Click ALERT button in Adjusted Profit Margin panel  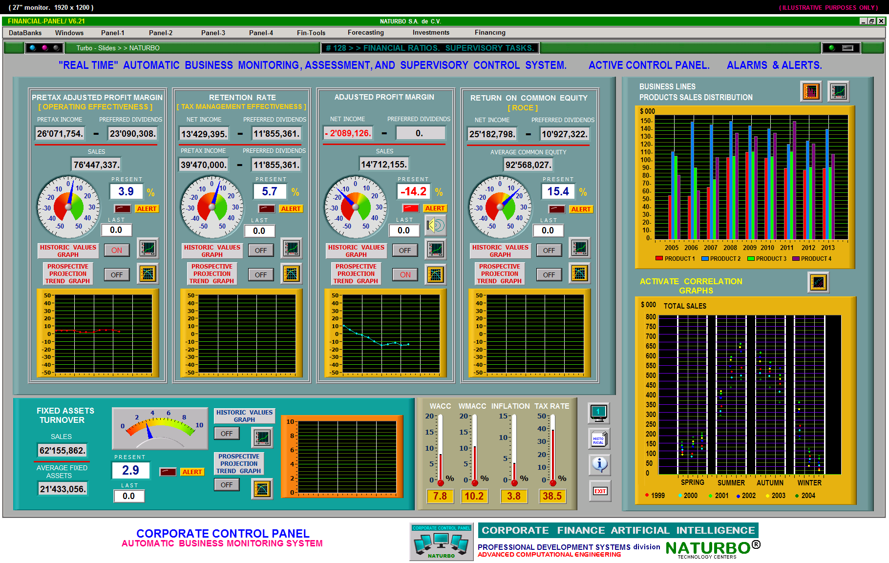click(x=435, y=209)
